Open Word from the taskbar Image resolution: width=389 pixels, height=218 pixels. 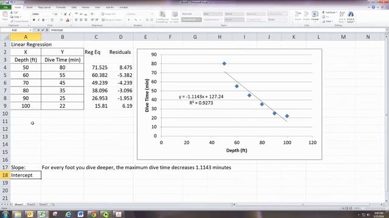(x=80, y=214)
